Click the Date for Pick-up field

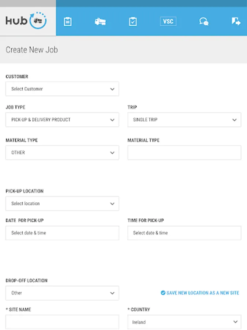click(x=62, y=233)
